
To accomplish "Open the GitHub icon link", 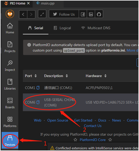I will tap(99, 14).
